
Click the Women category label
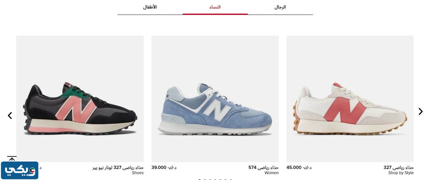click(272, 173)
